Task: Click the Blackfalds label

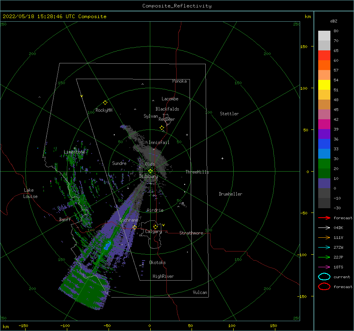Action: click(167, 109)
